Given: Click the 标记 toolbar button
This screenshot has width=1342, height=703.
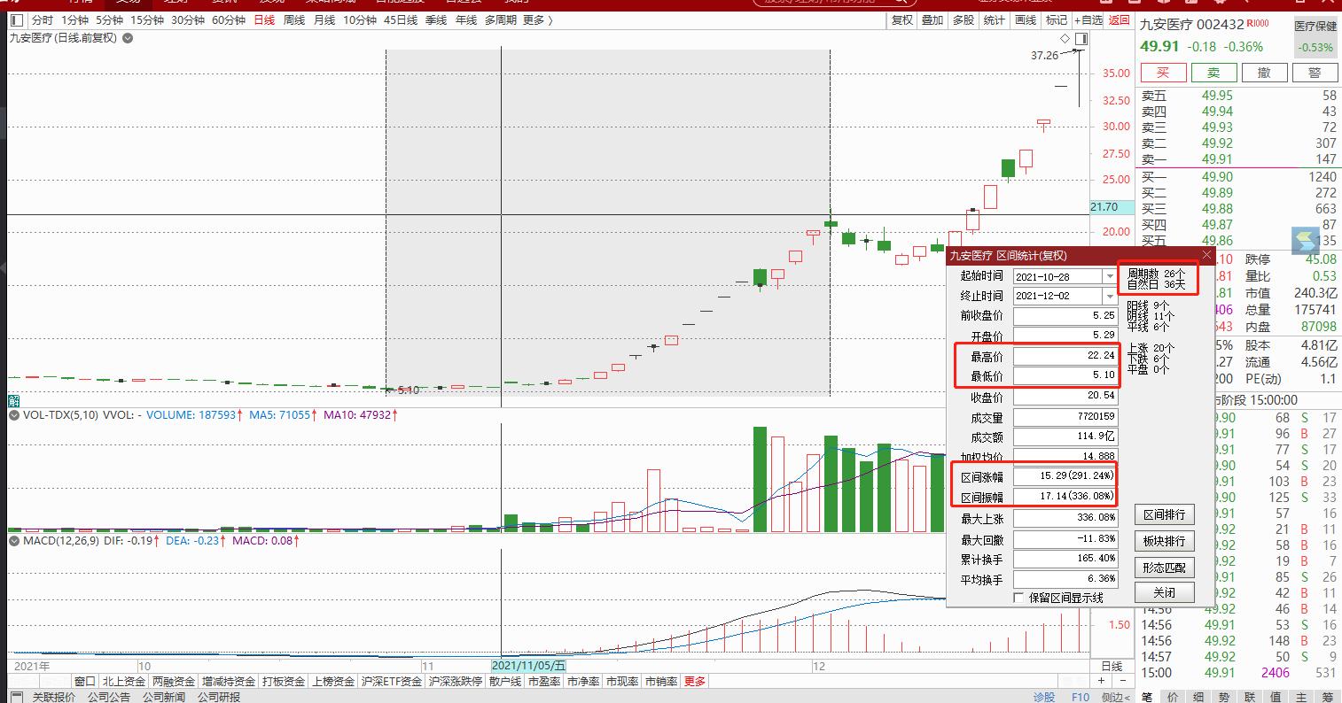Looking at the screenshot, I should point(1057,20).
